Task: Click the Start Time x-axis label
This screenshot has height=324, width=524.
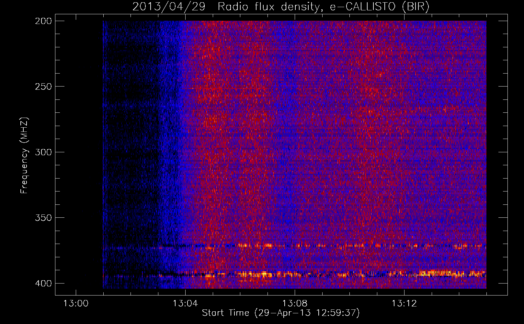Action: tap(281, 313)
